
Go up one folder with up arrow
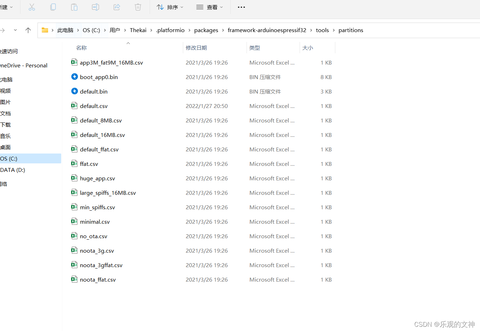click(x=28, y=30)
